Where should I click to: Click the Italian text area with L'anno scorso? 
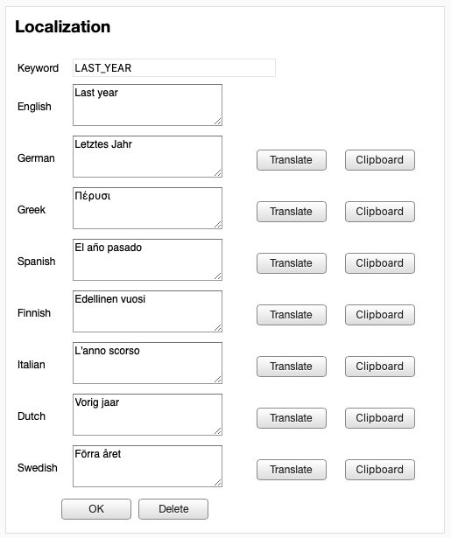pos(147,363)
